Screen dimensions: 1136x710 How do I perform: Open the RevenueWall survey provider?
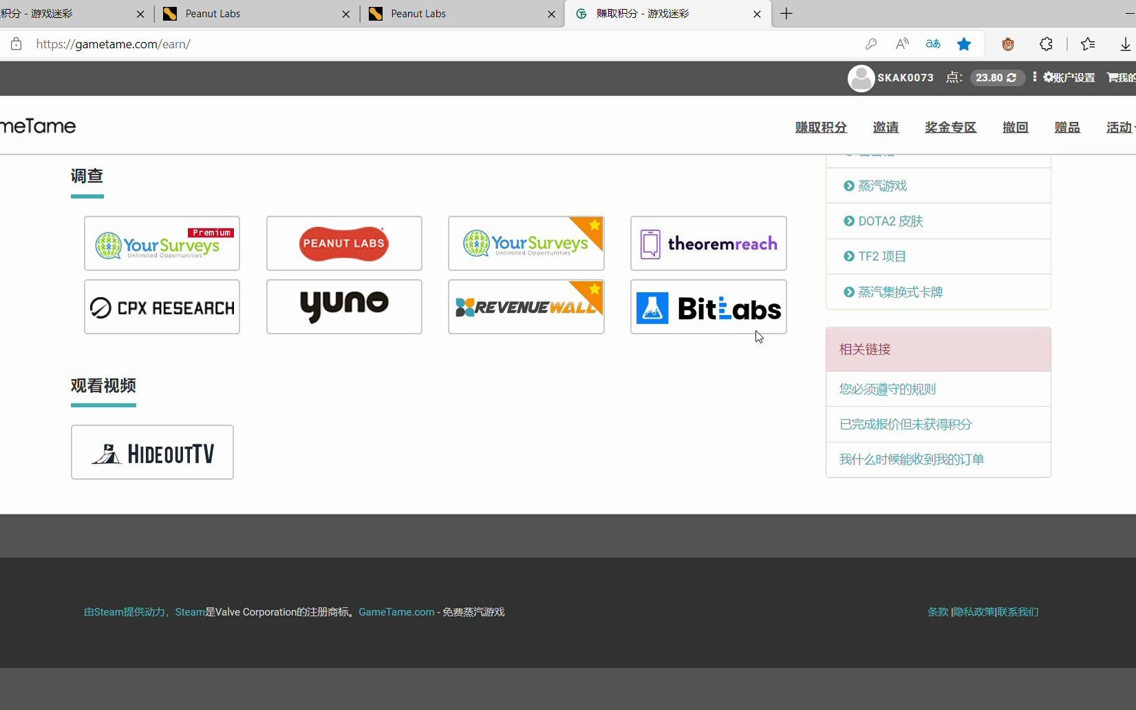(526, 307)
